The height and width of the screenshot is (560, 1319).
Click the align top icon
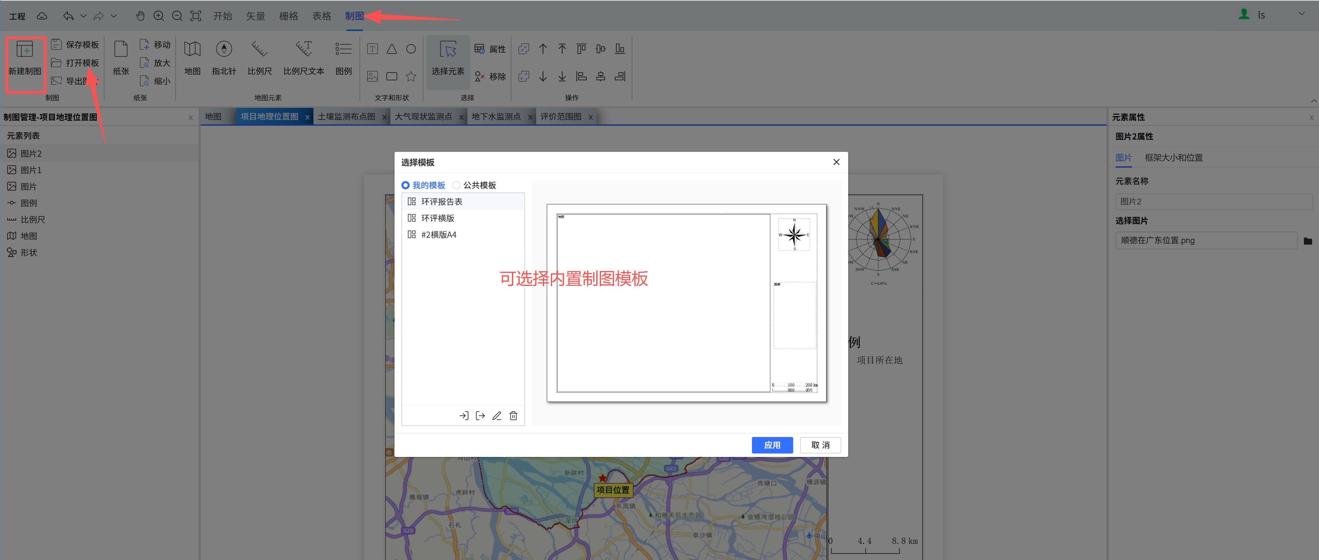[x=581, y=49]
